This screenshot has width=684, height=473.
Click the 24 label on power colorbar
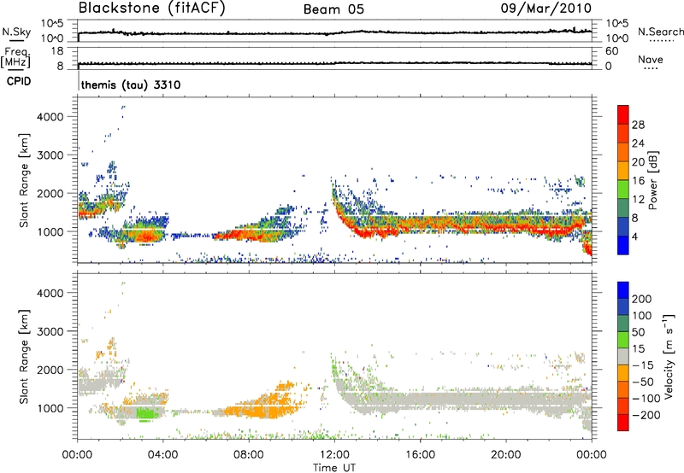point(638,143)
